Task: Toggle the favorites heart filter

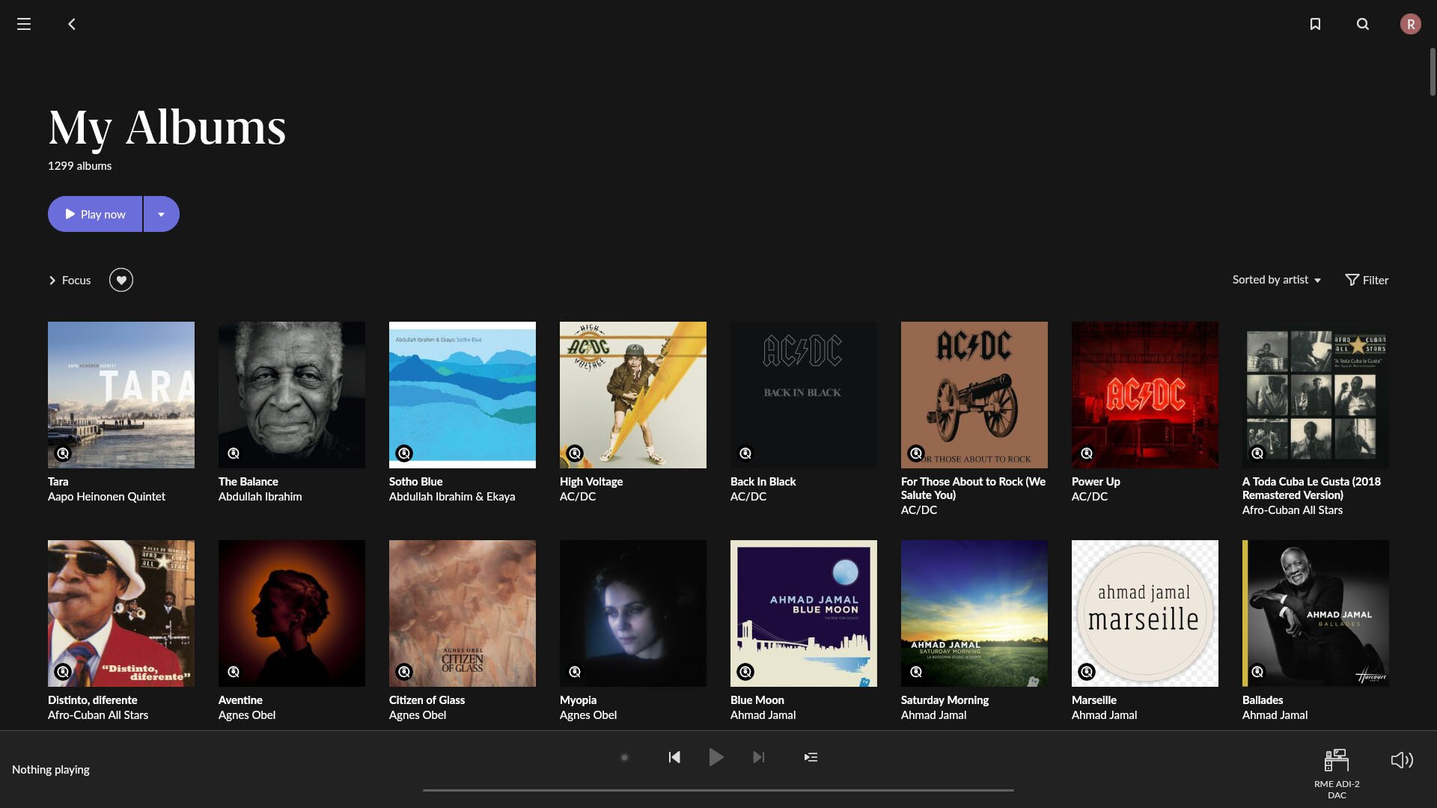Action: coord(121,280)
